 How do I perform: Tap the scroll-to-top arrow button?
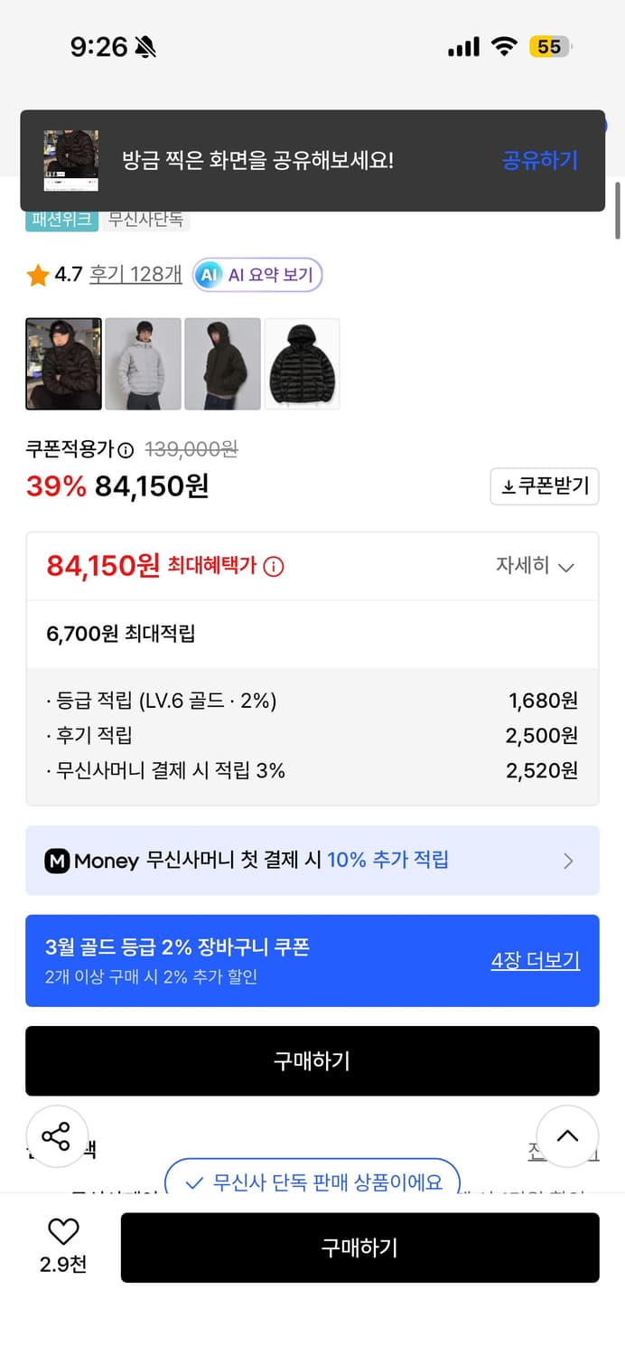point(567,1136)
